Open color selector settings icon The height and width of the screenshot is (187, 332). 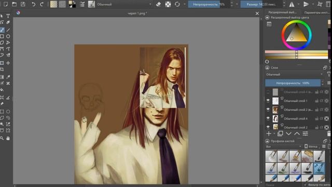click(x=269, y=24)
